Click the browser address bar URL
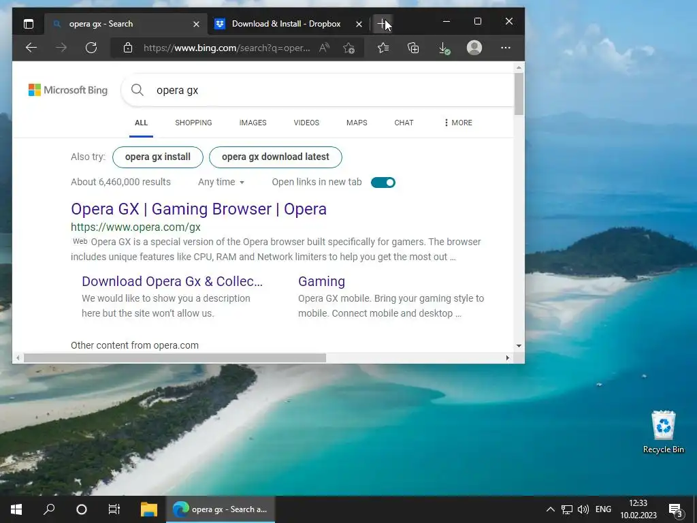Screen dimensions: 697x523 (227, 48)
